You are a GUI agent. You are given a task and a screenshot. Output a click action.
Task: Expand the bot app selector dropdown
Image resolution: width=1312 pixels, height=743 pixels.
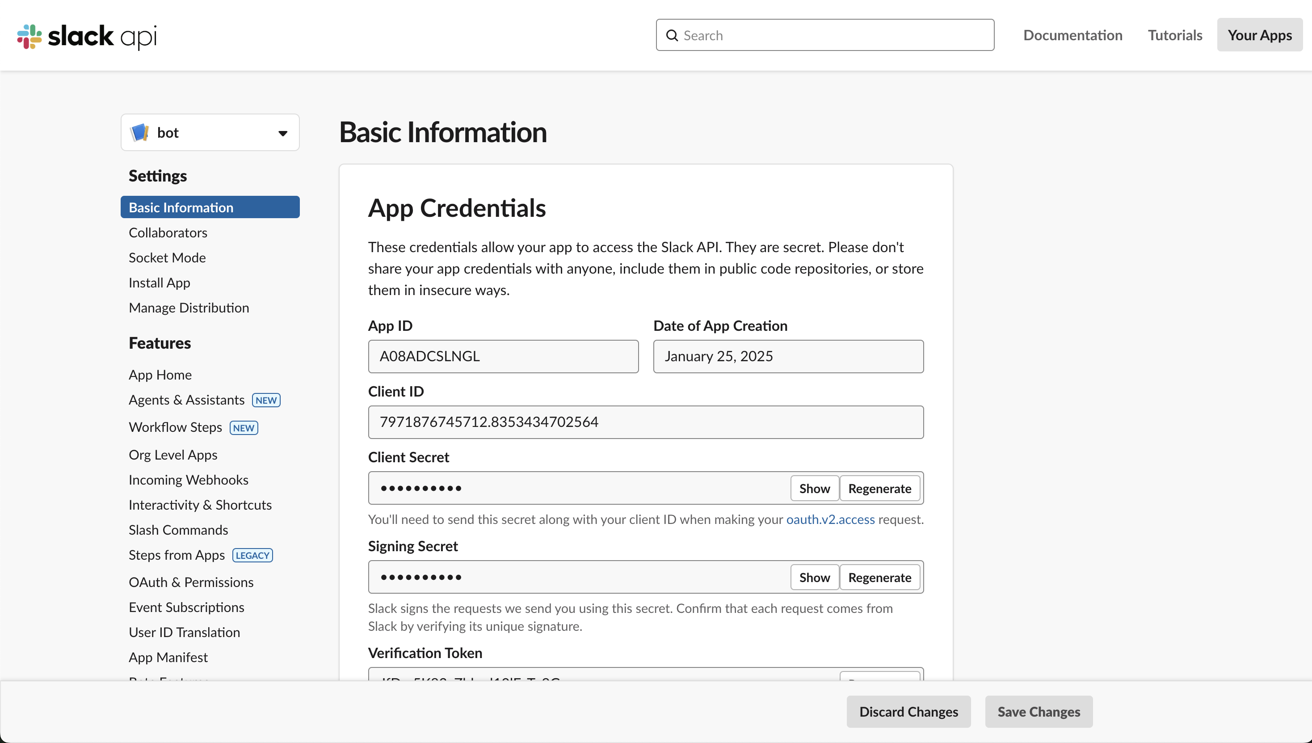[x=282, y=133]
